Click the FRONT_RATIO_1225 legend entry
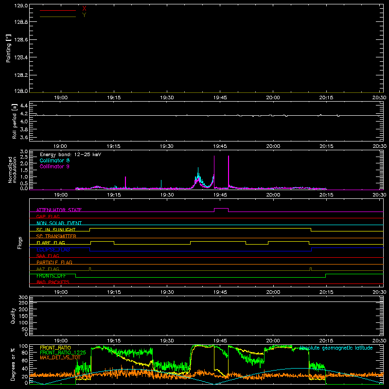 (x=63, y=353)
